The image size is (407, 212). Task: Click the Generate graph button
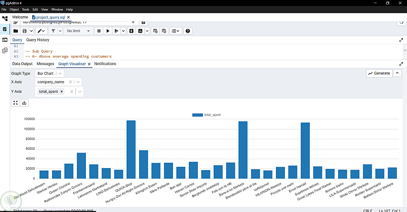(x=379, y=73)
